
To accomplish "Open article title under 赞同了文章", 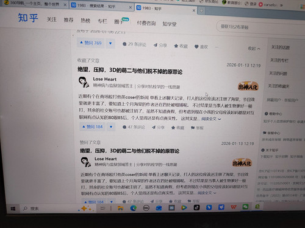I will (x=129, y=151).
